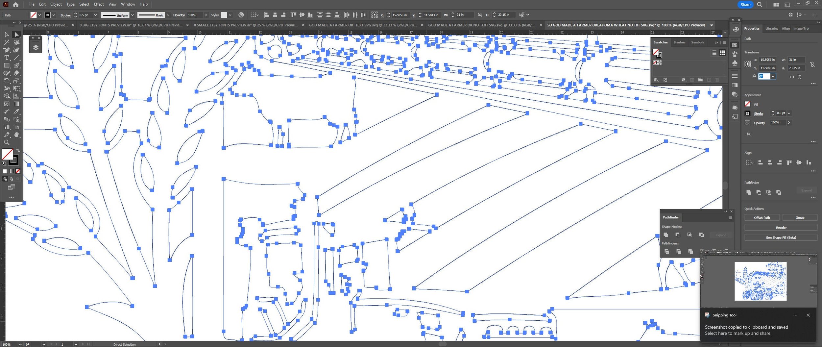Open the Swatch Libraries menu
Image resolution: width=822 pixels, height=347 pixels.
656,80
